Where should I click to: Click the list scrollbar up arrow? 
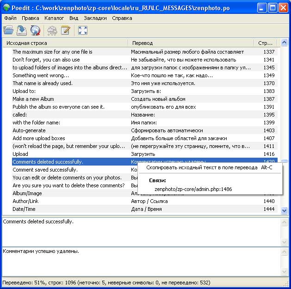coord(284,43)
